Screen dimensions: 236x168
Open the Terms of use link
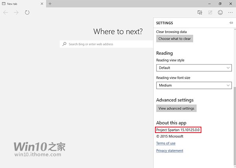[x=166, y=143]
